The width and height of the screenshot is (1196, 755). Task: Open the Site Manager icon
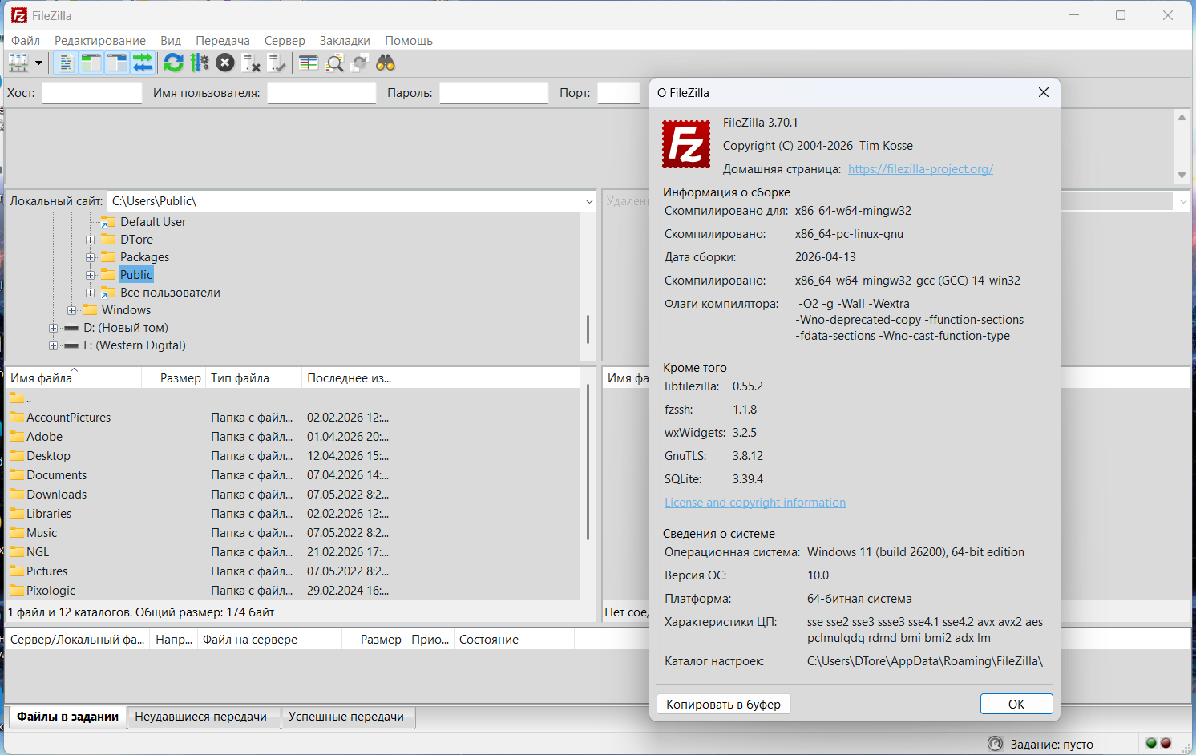pos(18,63)
